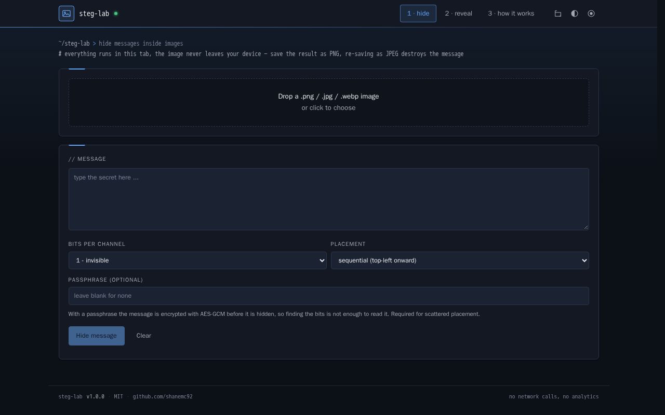
Task: Switch to the '1 · hide' tab
Action: [x=418, y=13]
